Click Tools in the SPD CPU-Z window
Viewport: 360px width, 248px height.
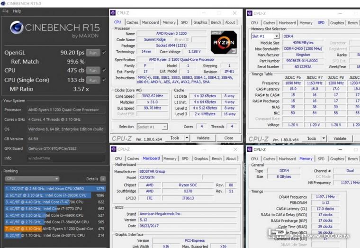(312, 138)
